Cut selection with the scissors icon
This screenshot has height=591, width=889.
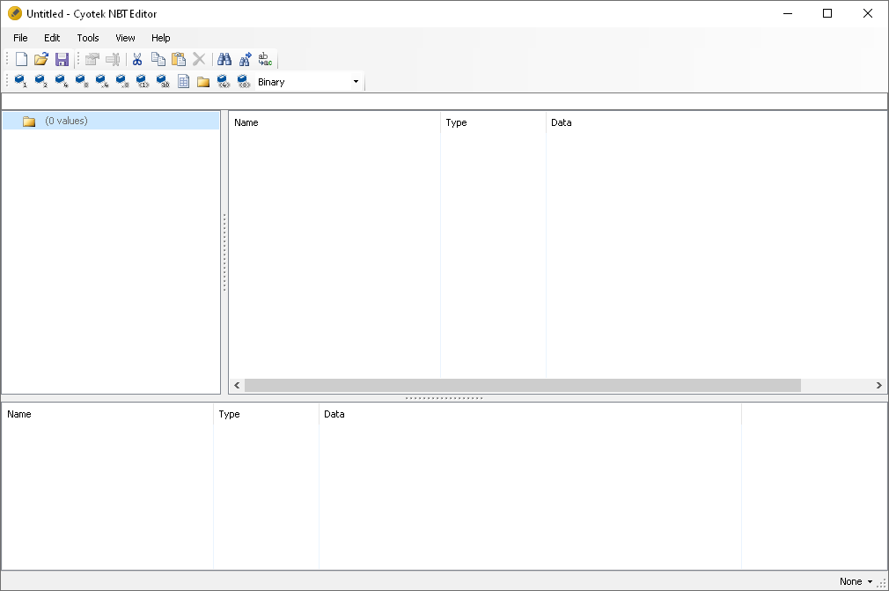click(137, 59)
